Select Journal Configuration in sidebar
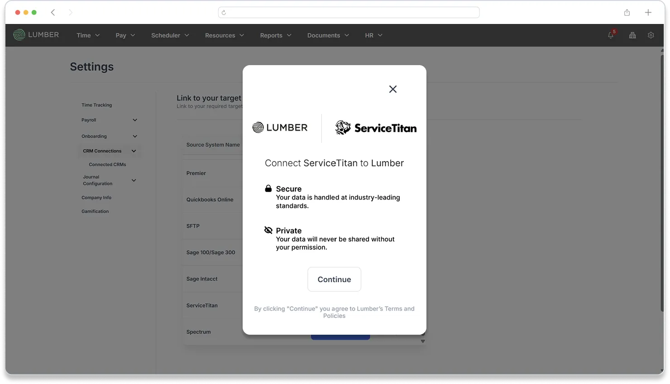670x384 pixels. 98,180
